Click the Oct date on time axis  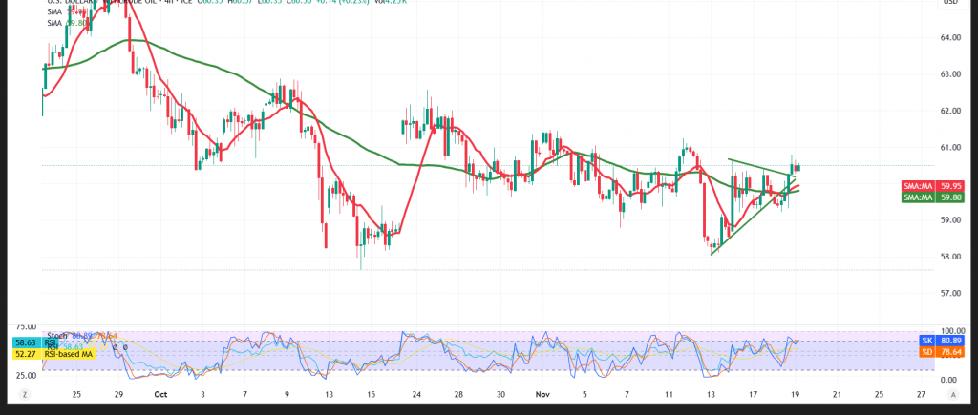pyautogui.click(x=159, y=392)
